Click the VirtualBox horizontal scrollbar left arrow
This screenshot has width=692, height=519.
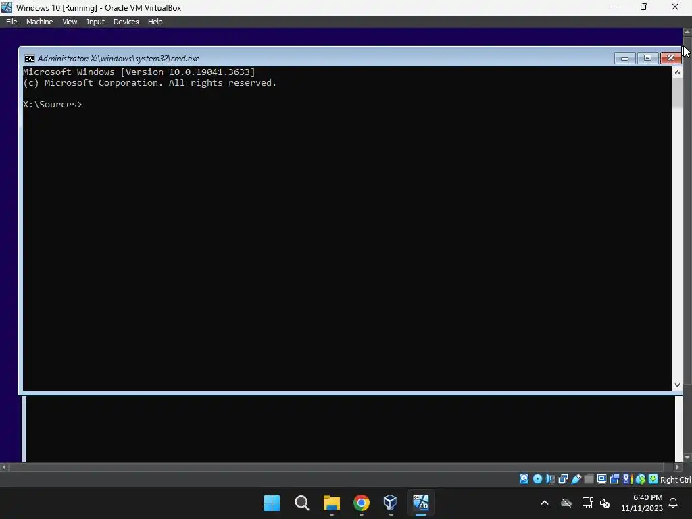(4, 467)
